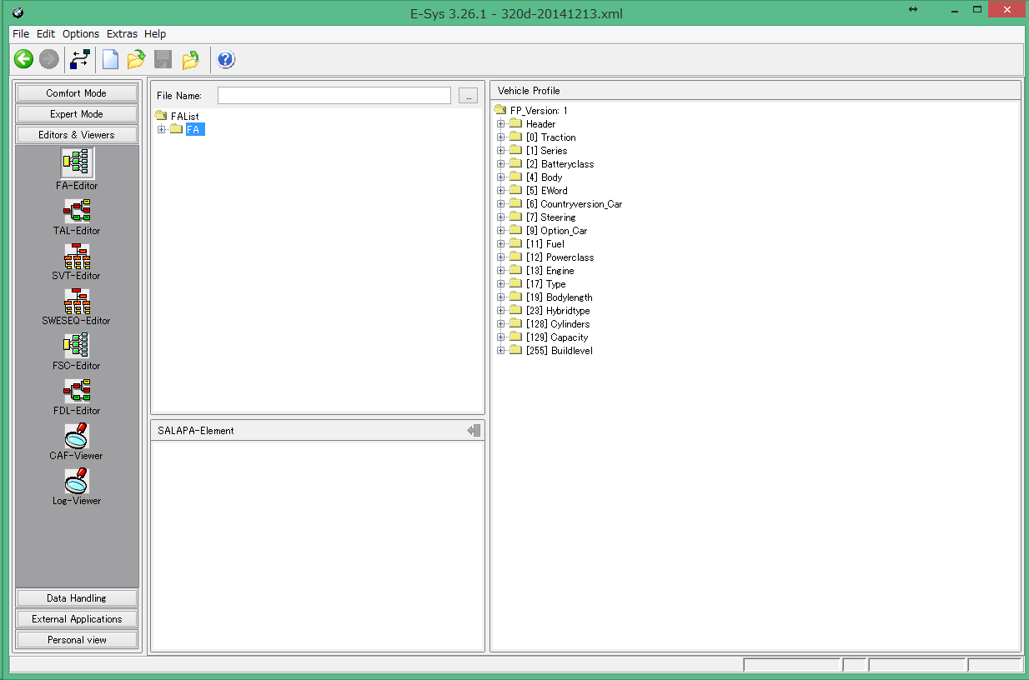Select FP_Version: 1 root label
This screenshot has width=1029, height=680.
coord(539,110)
